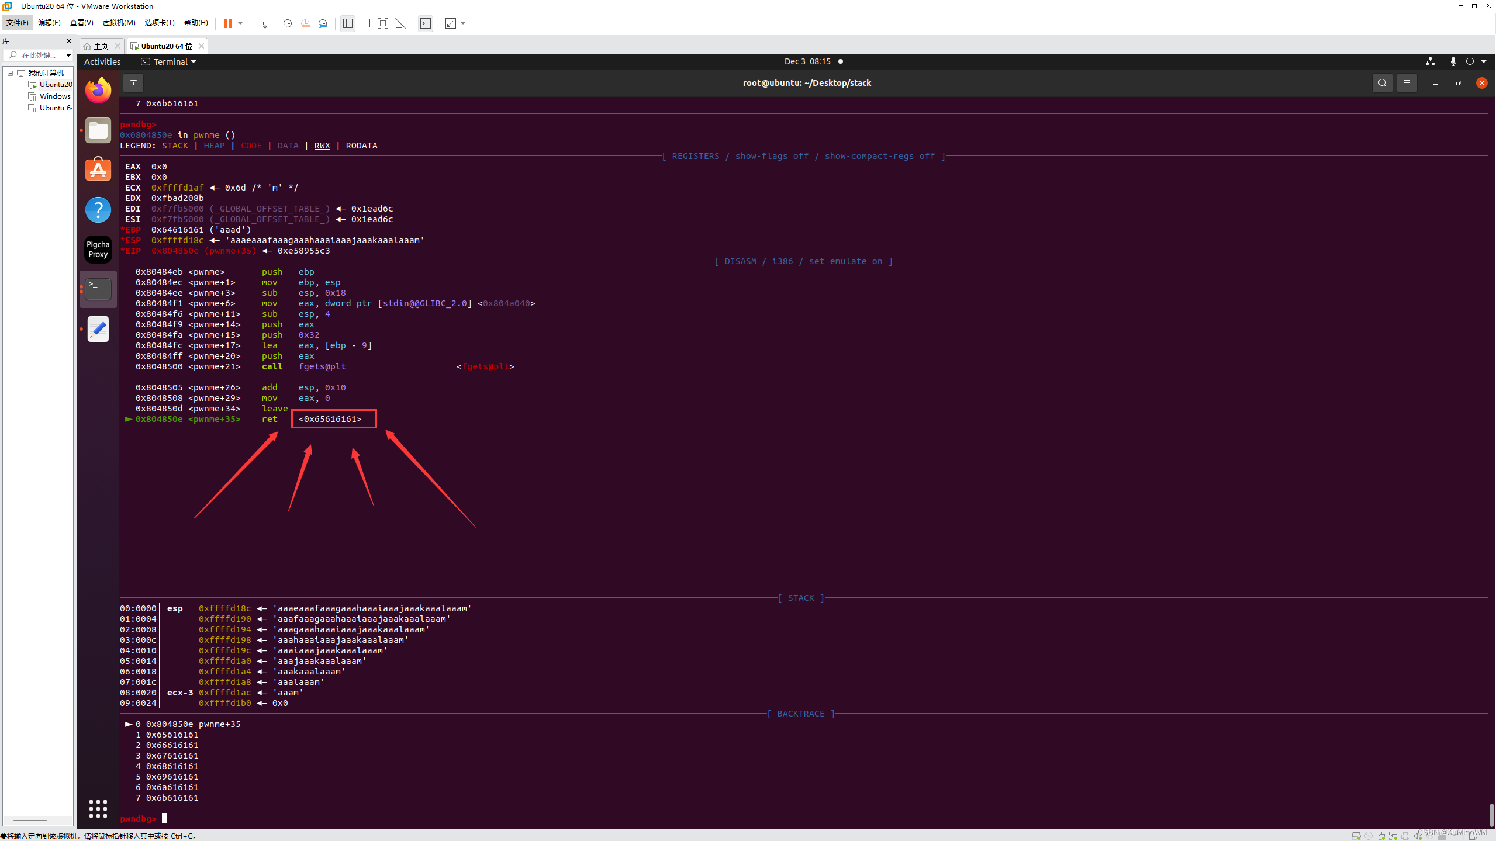Image resolution: width=1496 pixels, height=841 pixels.
Task: Add a new terminal tab
Action: [133, 84]
